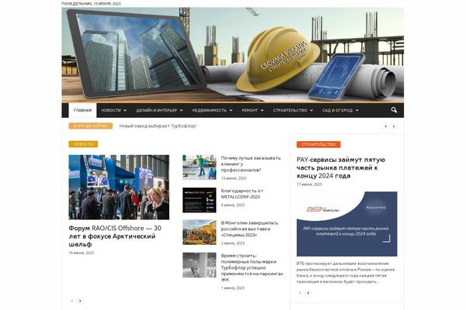Open the Недвижимость menu item
466x310 pixels.
pos(209,110)
